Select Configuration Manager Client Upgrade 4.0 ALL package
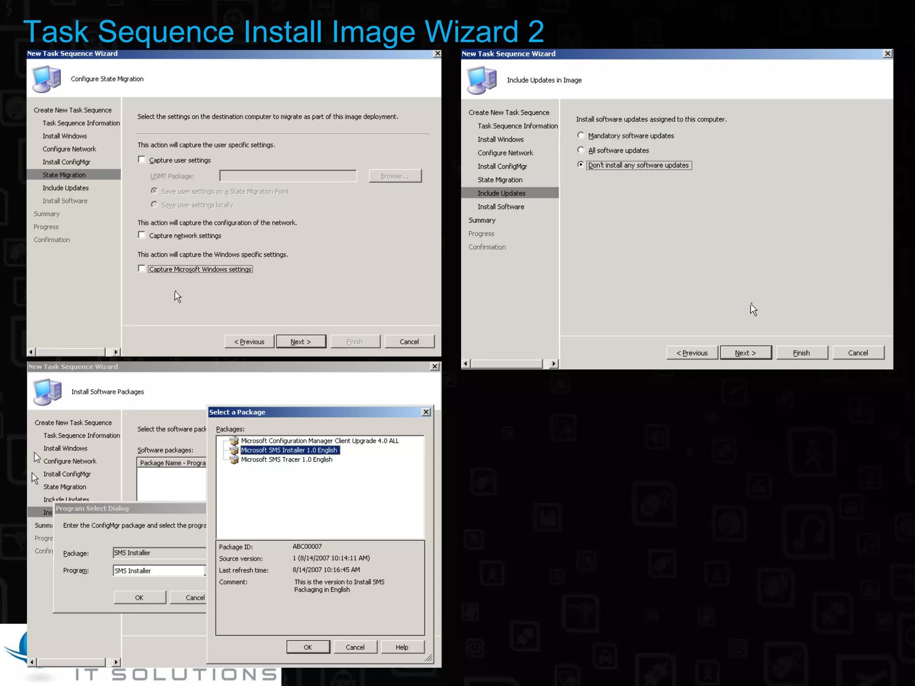The width and height of the screenshot is (915, 686). (320, 441)
